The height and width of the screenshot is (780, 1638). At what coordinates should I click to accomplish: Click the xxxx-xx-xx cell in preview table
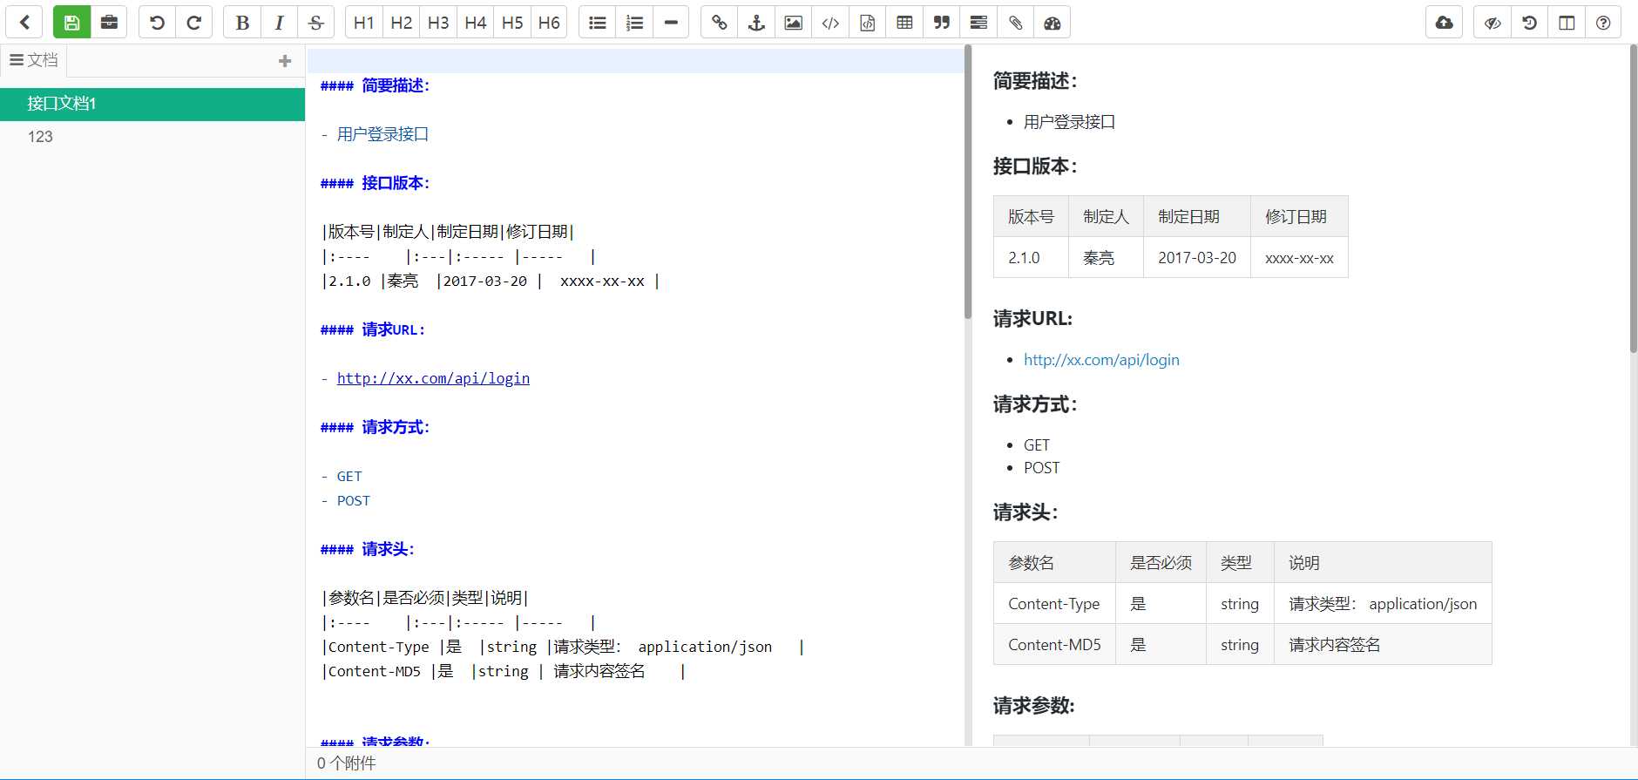tap(1299, 258)
